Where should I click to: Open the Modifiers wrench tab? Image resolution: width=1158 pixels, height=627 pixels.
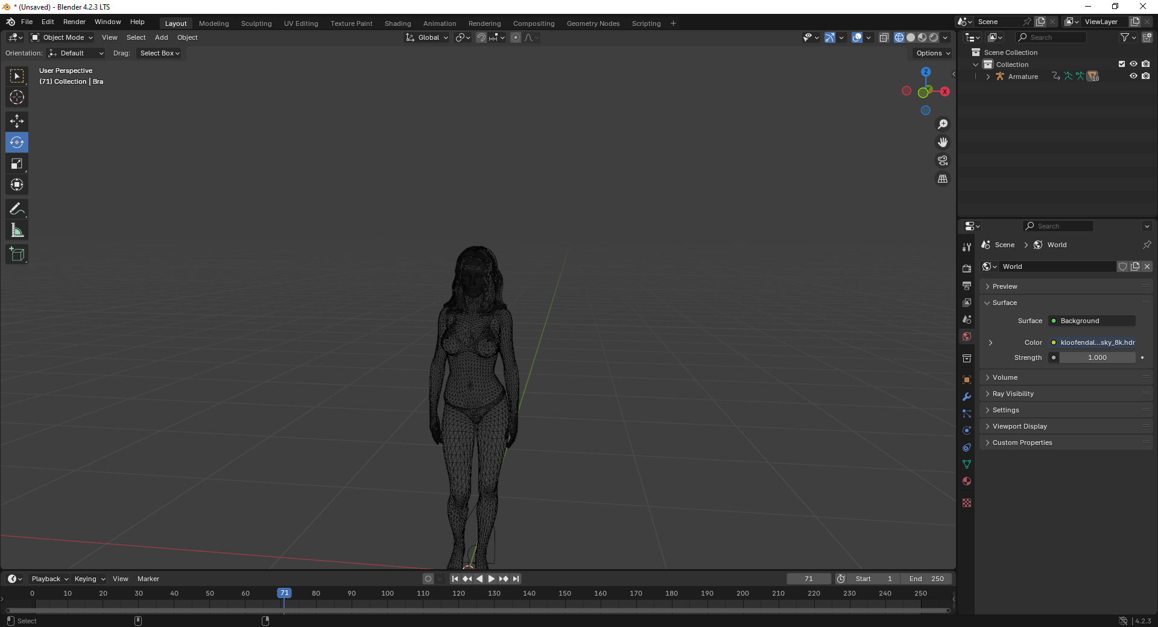[x=967, y=397]
